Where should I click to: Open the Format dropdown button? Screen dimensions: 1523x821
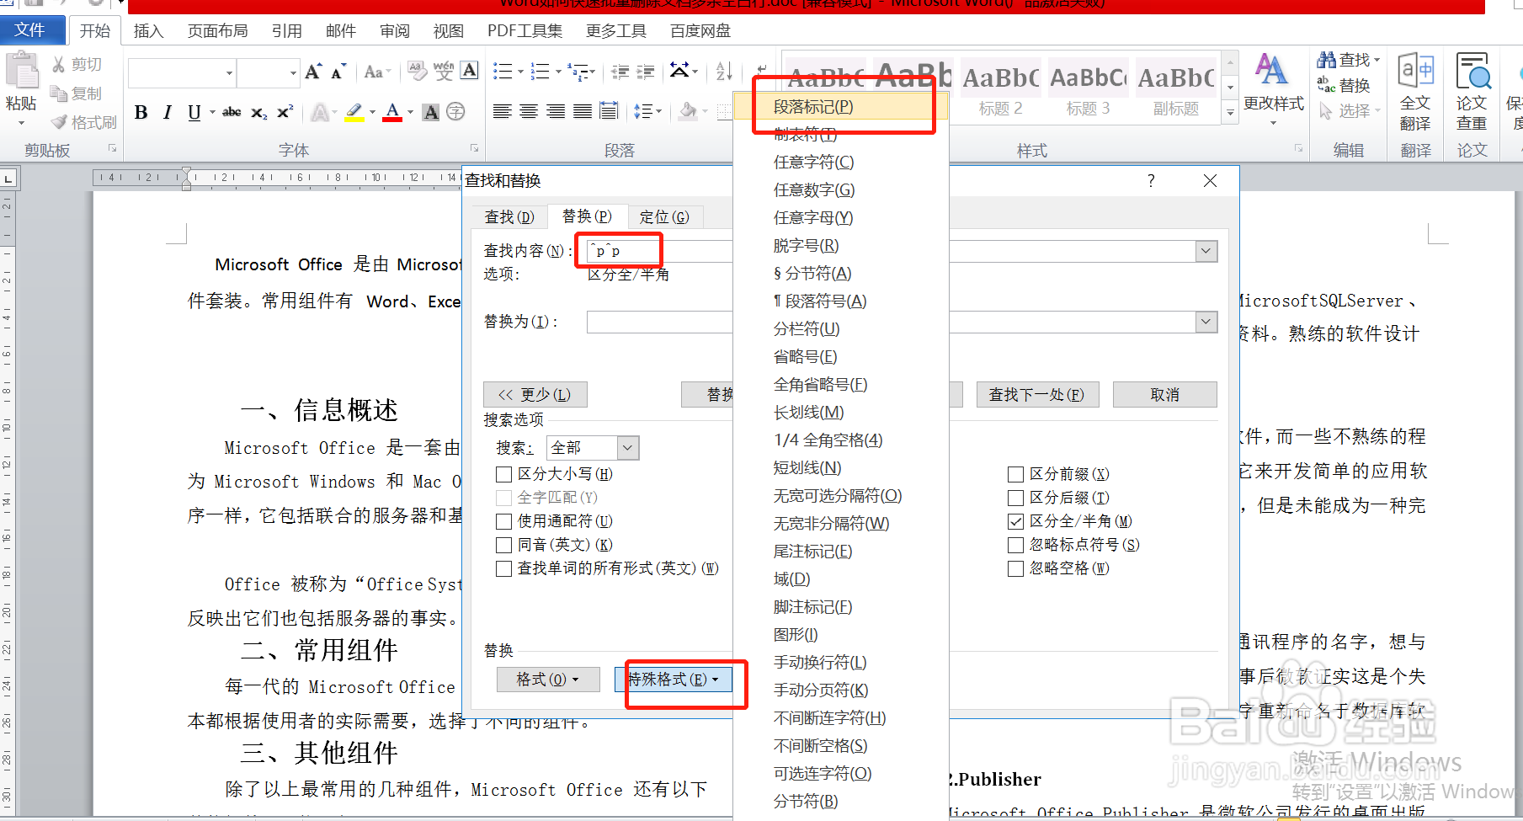[x=548, y=680]
